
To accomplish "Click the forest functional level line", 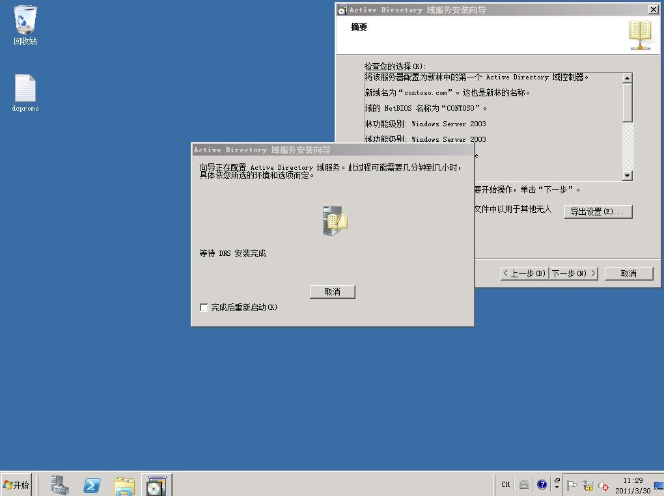I will 425,124.
